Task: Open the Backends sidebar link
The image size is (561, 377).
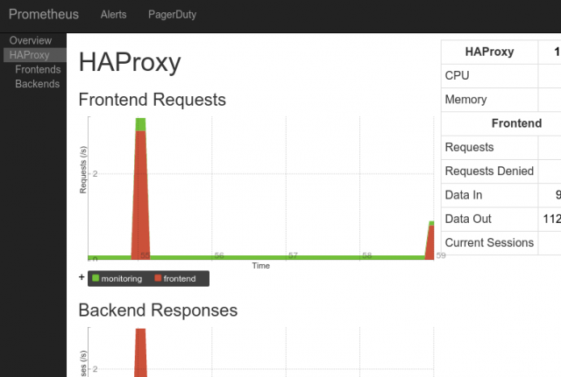Action: 37,84
